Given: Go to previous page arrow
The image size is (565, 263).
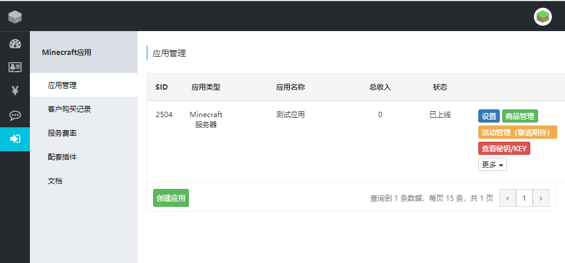Looking at the screenshot, I should click(508, 198).
